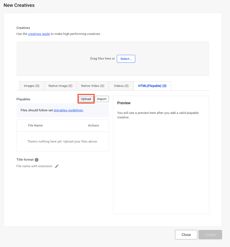
Task: Open the creatives guide link
Action: tap(39, 34)
